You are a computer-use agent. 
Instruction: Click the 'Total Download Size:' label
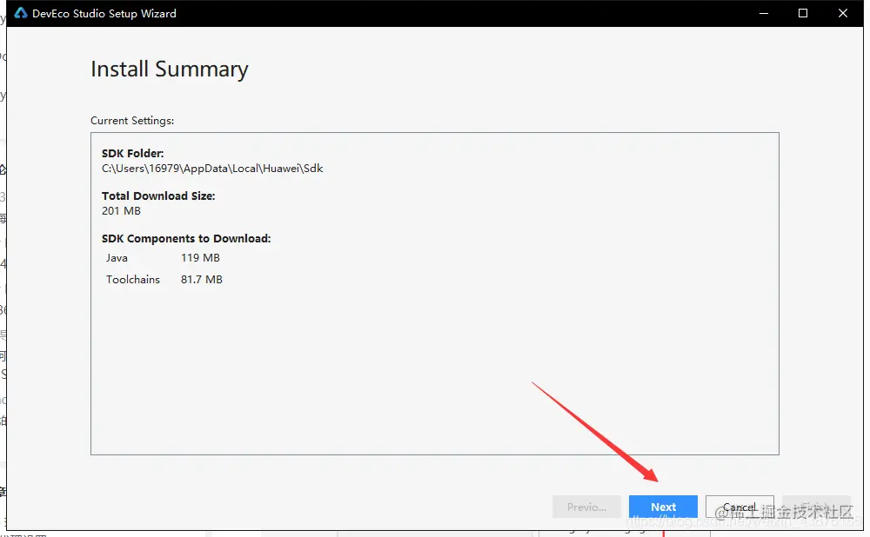(x=158, y=196)
